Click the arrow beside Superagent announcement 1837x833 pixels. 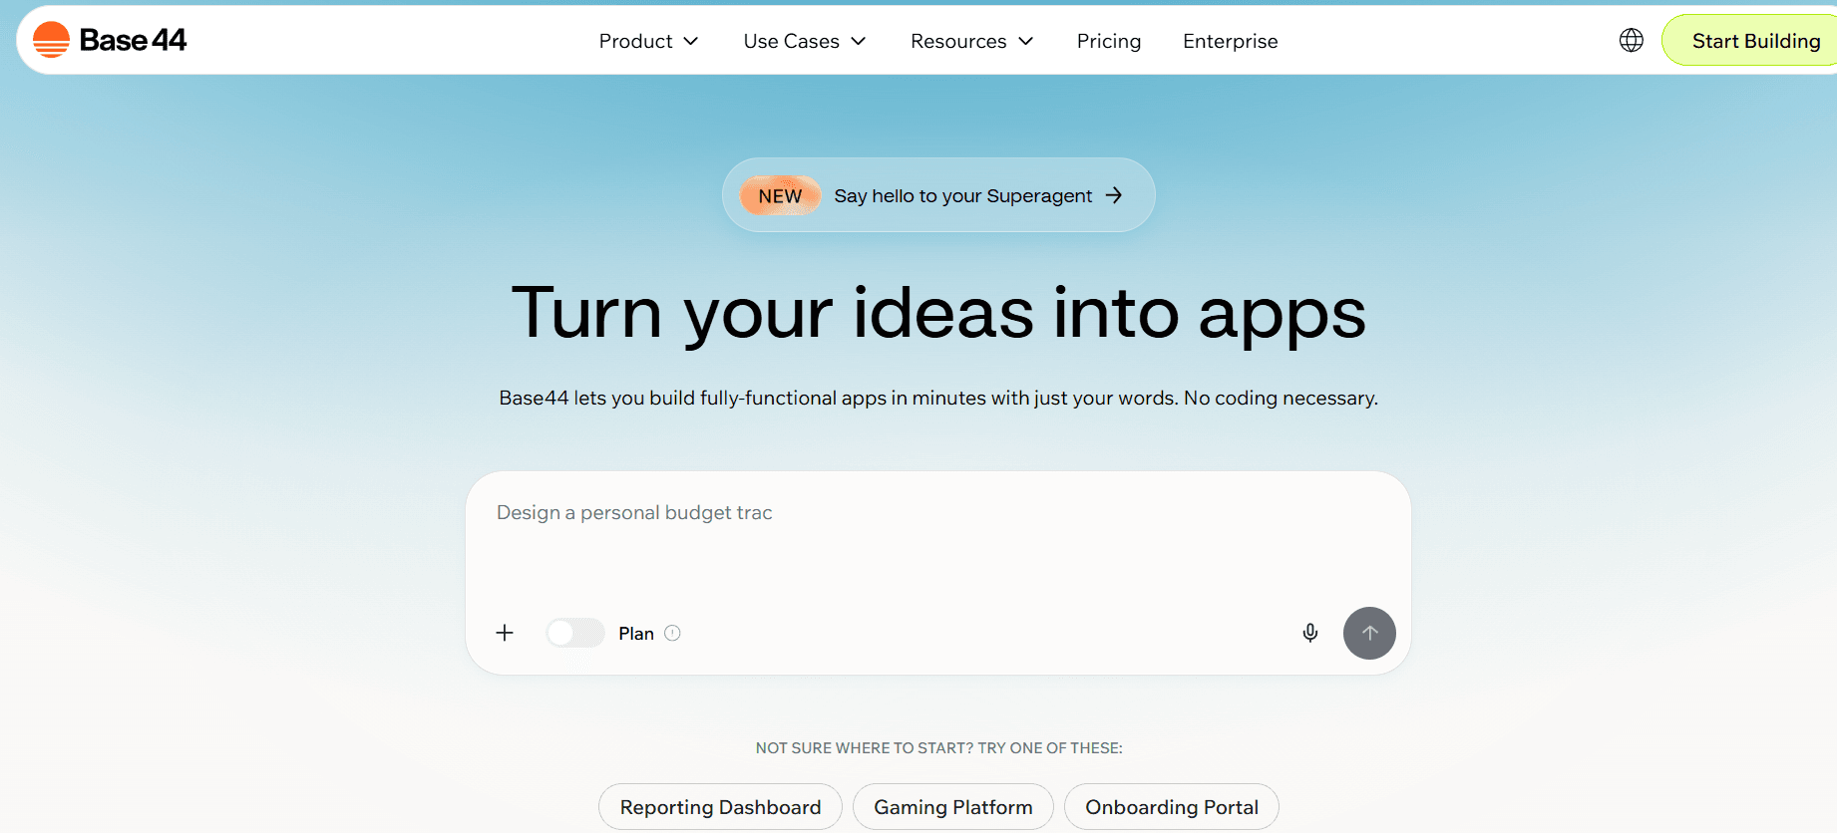(x=1114, y=195)
